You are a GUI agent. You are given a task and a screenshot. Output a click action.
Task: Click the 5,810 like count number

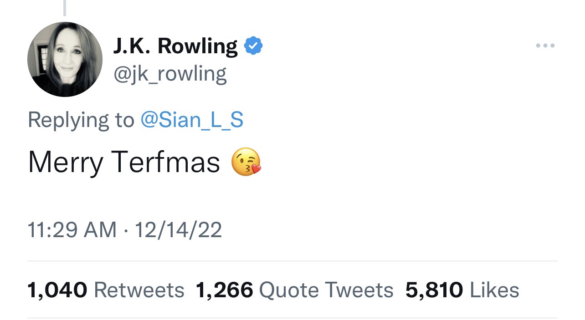click(x=434, y=290)
